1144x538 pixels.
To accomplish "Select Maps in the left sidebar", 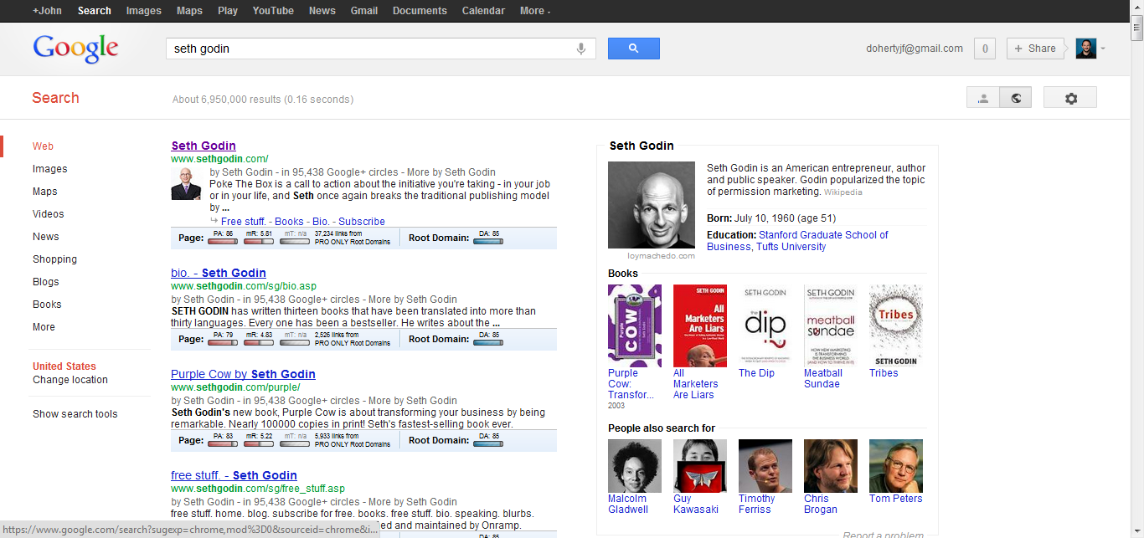I will coord(45,192).
